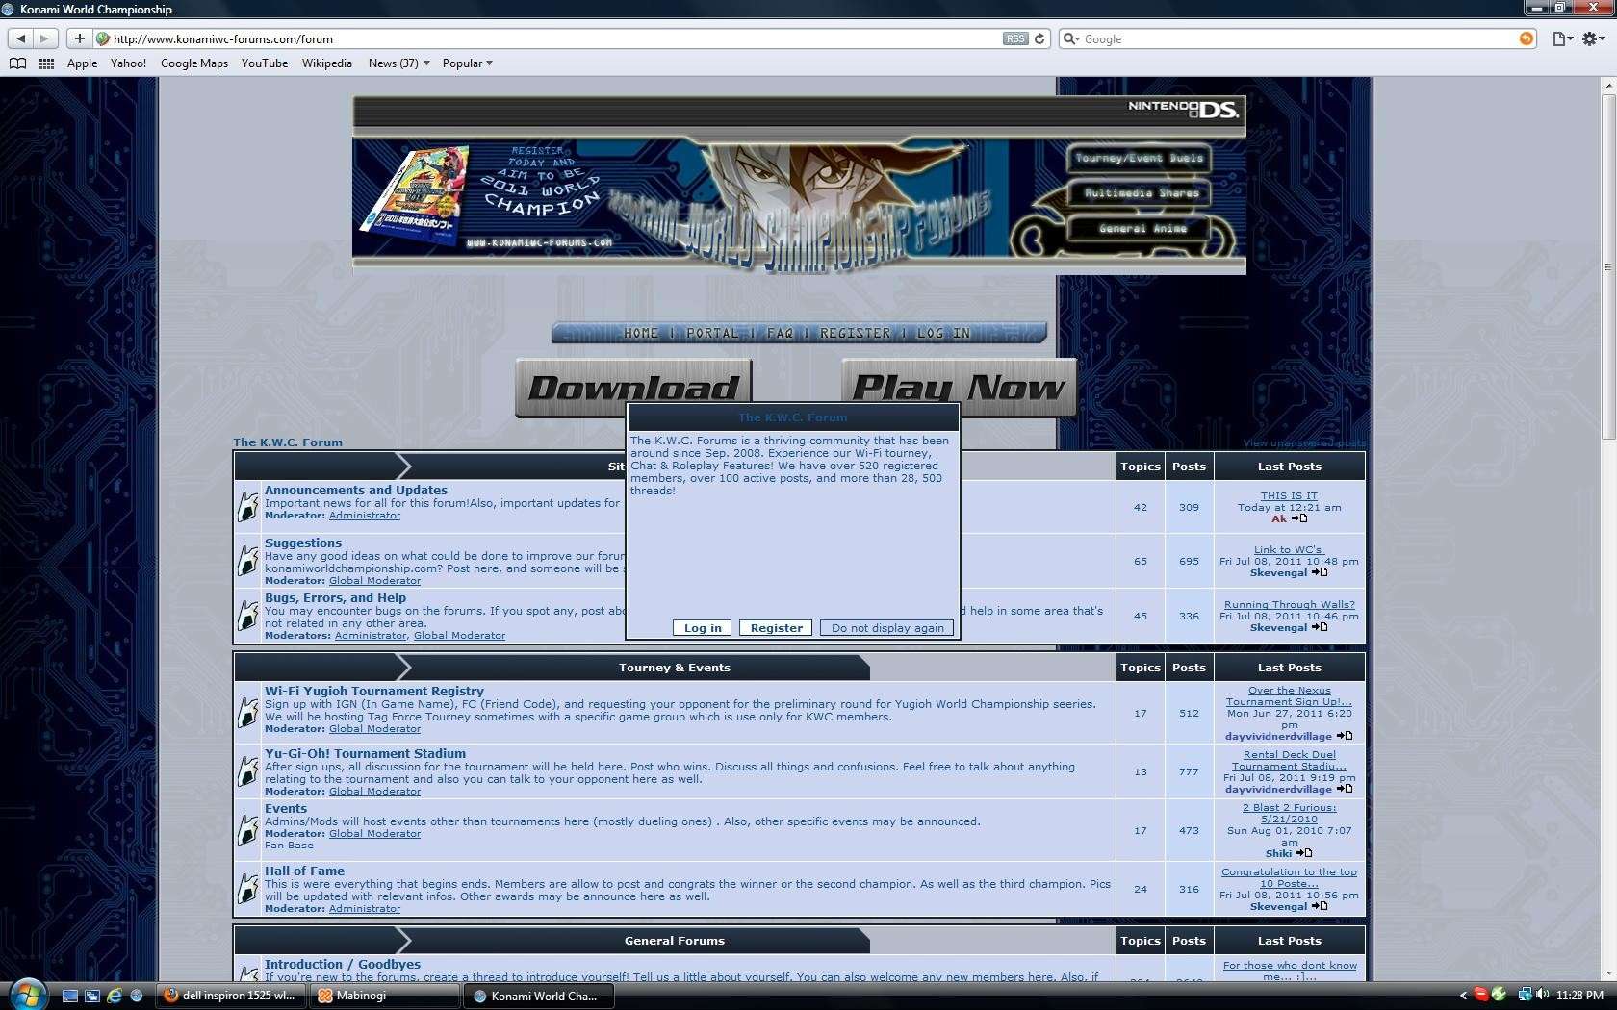The image size is (1617, 1010).
Task: Open last post THIS IS IT
Action: 1289,495
